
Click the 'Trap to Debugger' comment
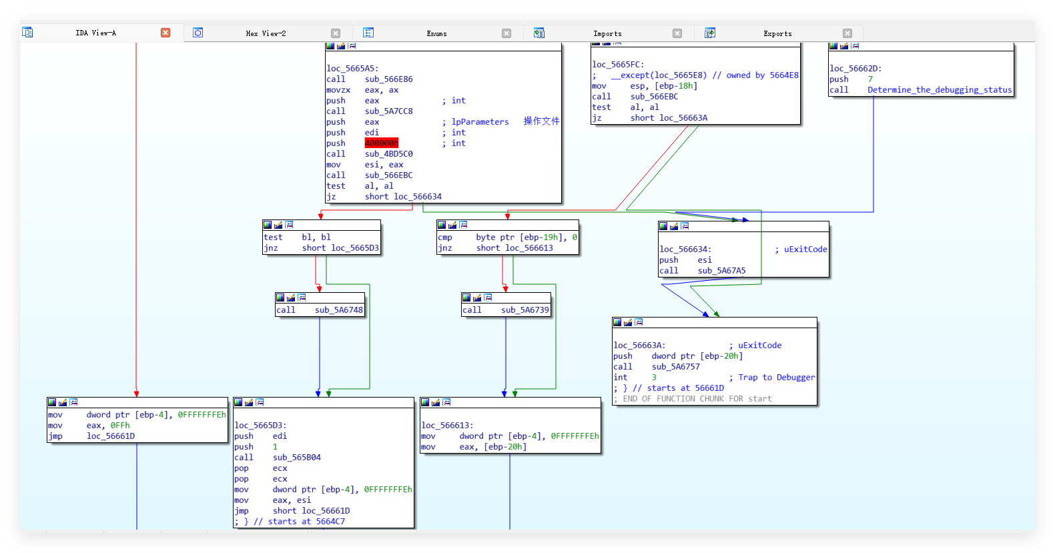pyautogui.click(x=772, y=377)
